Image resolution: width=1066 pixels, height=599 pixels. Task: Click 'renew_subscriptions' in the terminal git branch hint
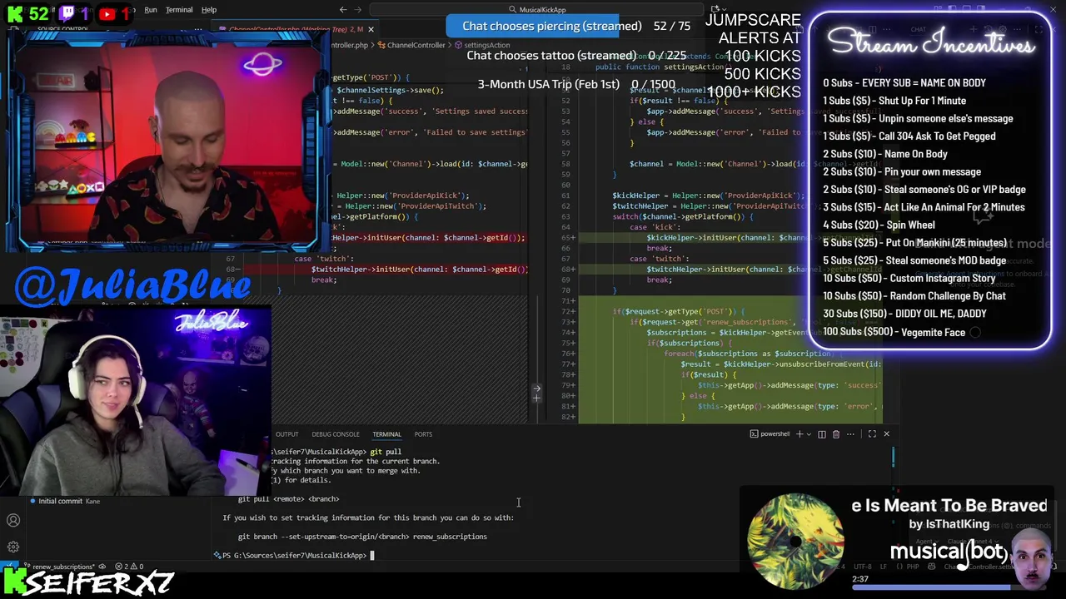[x=450, y=537]
